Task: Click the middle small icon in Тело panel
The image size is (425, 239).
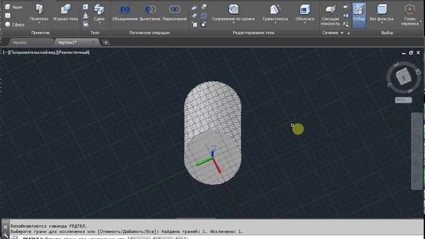Action: (86, 16)
